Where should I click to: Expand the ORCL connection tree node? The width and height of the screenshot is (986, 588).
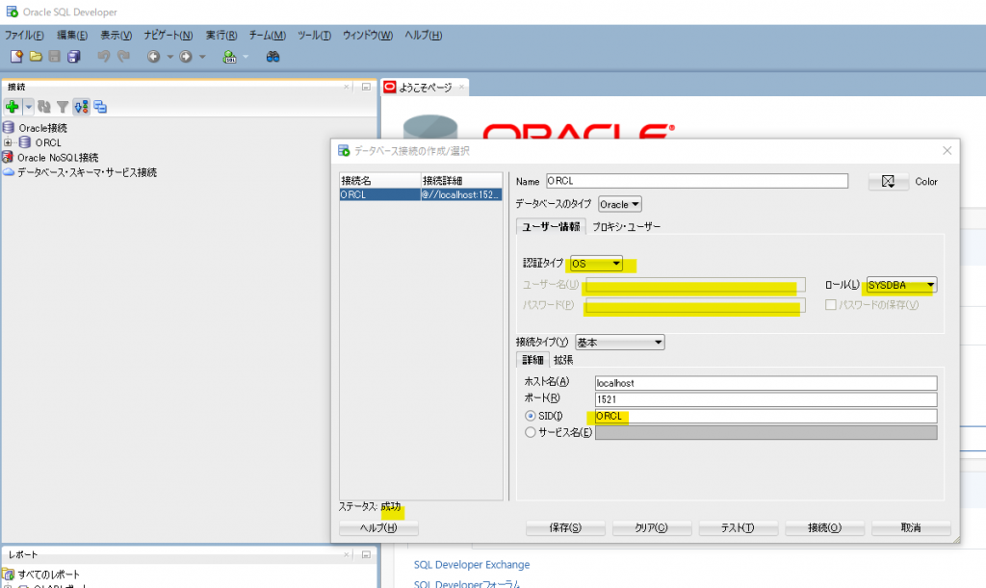pos(9,142)
